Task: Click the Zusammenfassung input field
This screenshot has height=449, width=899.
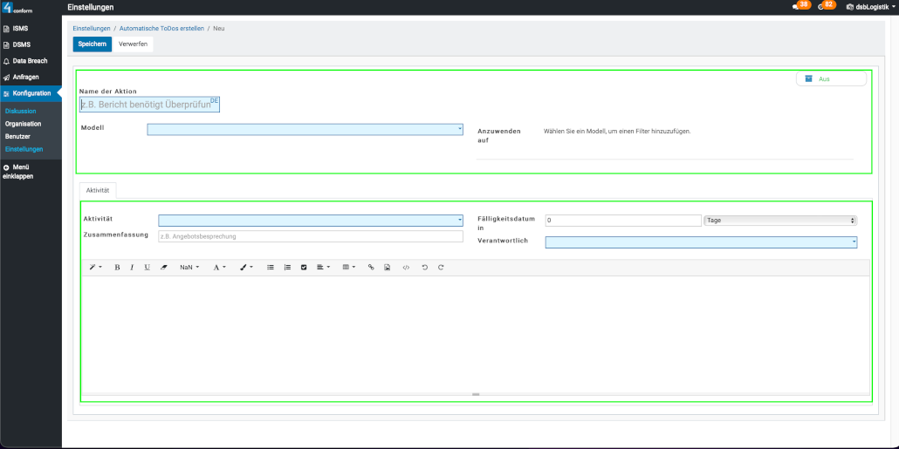Action: tap(310, 236)
